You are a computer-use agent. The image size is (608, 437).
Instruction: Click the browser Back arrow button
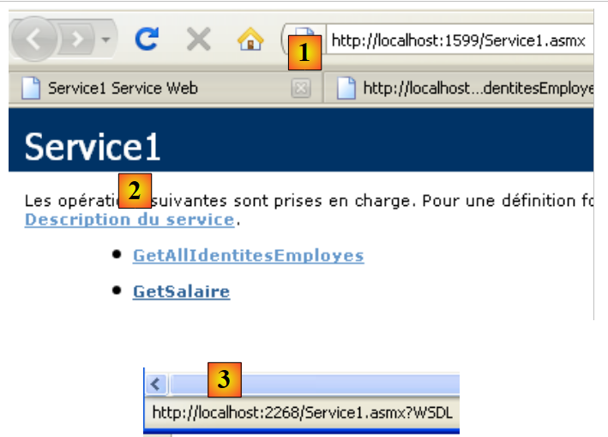(36, 39)
